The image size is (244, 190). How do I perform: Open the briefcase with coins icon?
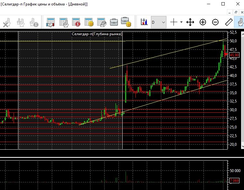[126, 22]
